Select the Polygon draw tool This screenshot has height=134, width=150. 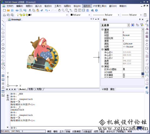point(3,33)
